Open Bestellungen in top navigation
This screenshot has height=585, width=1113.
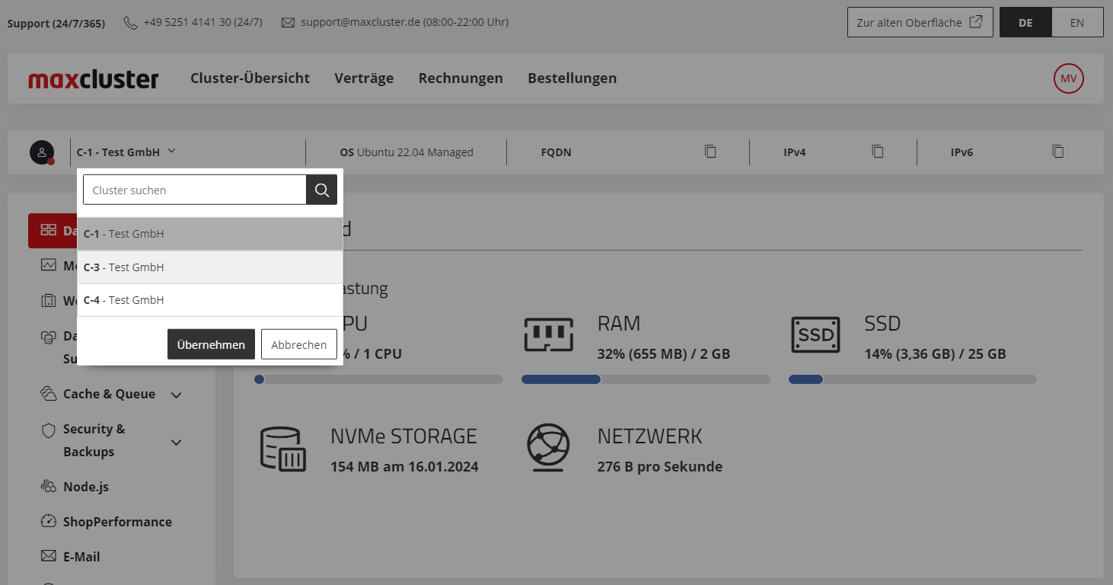click(572, 78)
